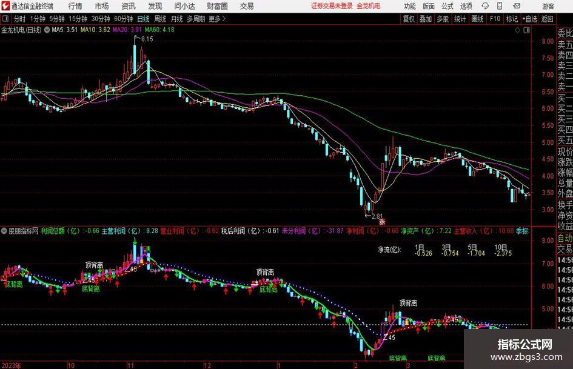573x369 pixels.
Task: Switch to the 60分钟 period
Action: click(x=123, y=19)
